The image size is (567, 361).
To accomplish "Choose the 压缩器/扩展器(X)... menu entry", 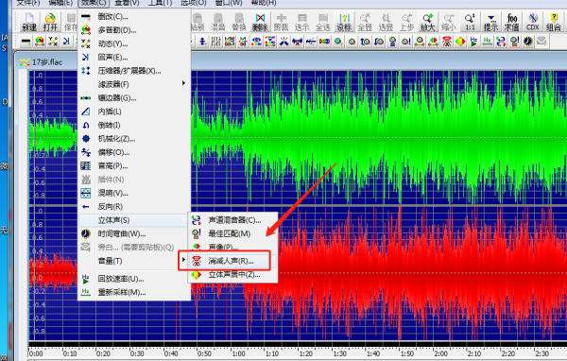I will tap(134, 71).
